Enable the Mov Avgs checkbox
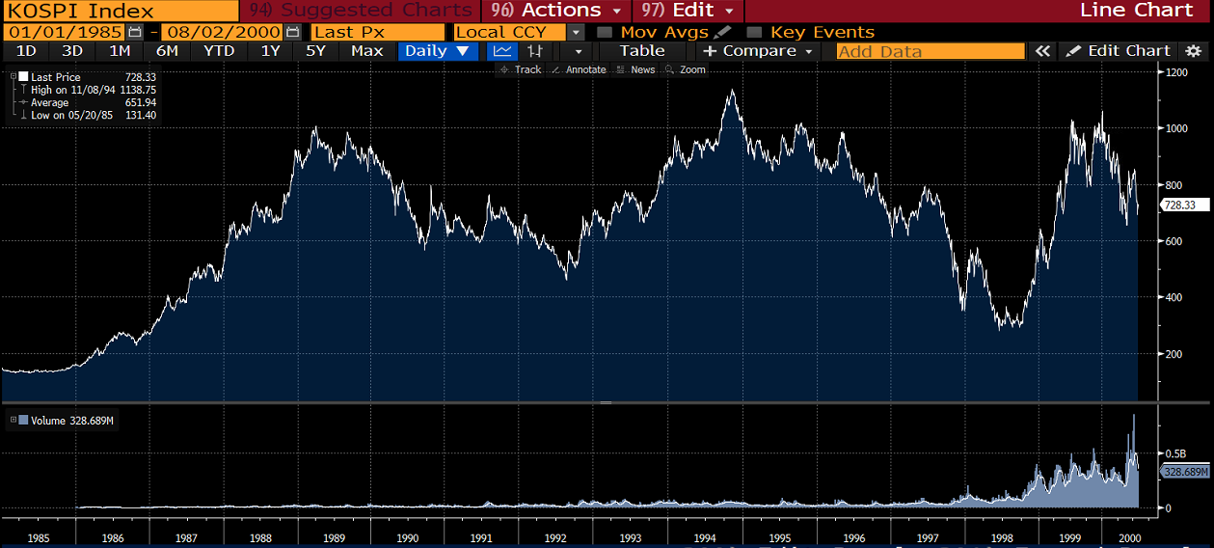 [x=605, y=32]
